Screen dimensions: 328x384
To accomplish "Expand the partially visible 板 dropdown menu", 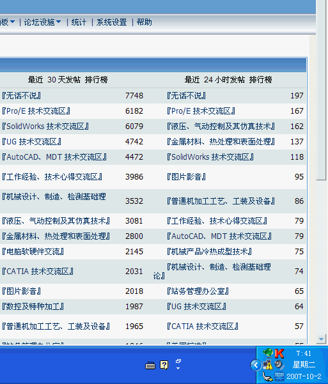I will [x=8, y=22].
